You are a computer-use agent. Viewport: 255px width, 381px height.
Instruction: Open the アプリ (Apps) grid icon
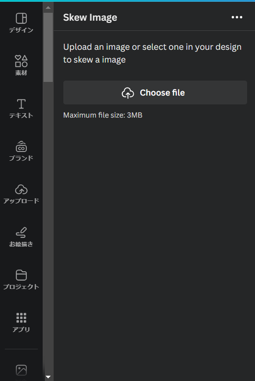(x=21, y=322)
